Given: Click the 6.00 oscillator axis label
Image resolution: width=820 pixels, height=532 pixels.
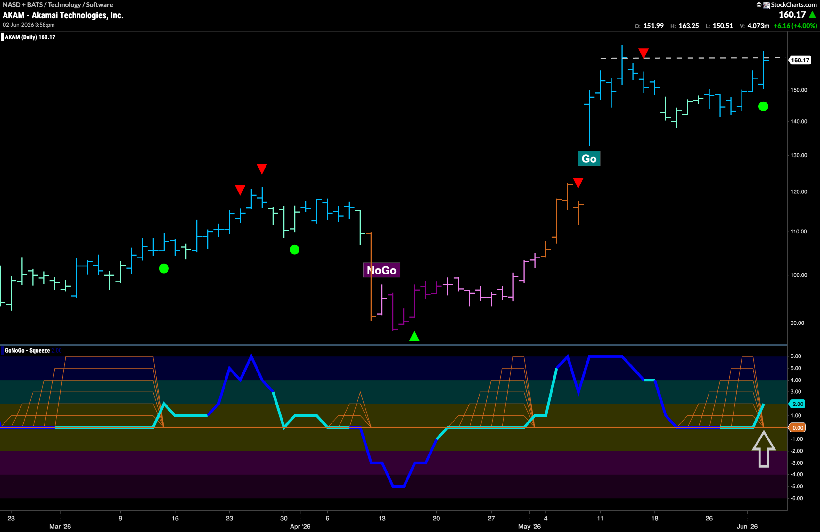Looking at the screenshot, I should pos(796,356).
